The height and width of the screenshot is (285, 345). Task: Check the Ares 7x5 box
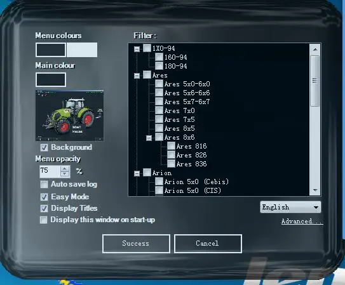coord(159,119)
